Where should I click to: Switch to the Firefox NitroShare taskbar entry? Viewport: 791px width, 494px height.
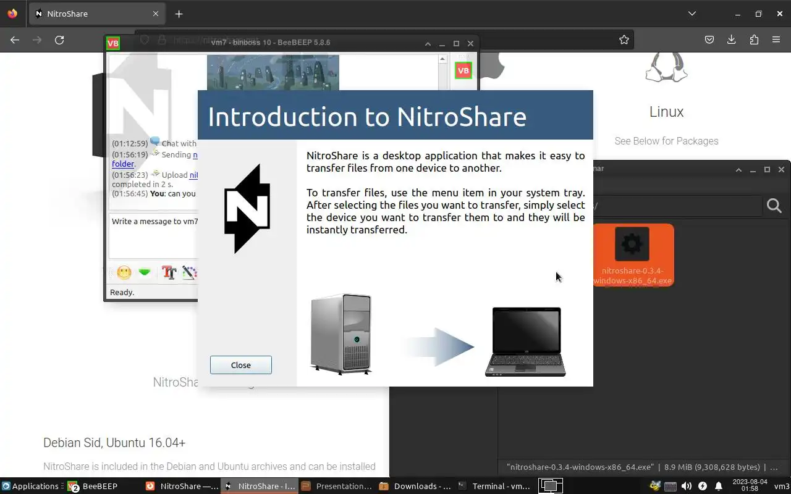tap(182, 486)
